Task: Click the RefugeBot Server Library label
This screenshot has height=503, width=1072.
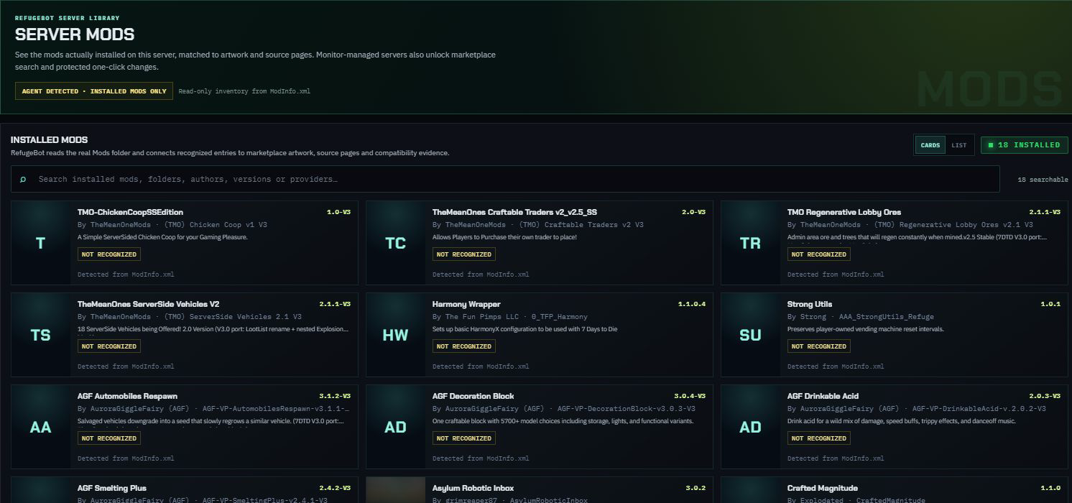Action: point(68,18)
